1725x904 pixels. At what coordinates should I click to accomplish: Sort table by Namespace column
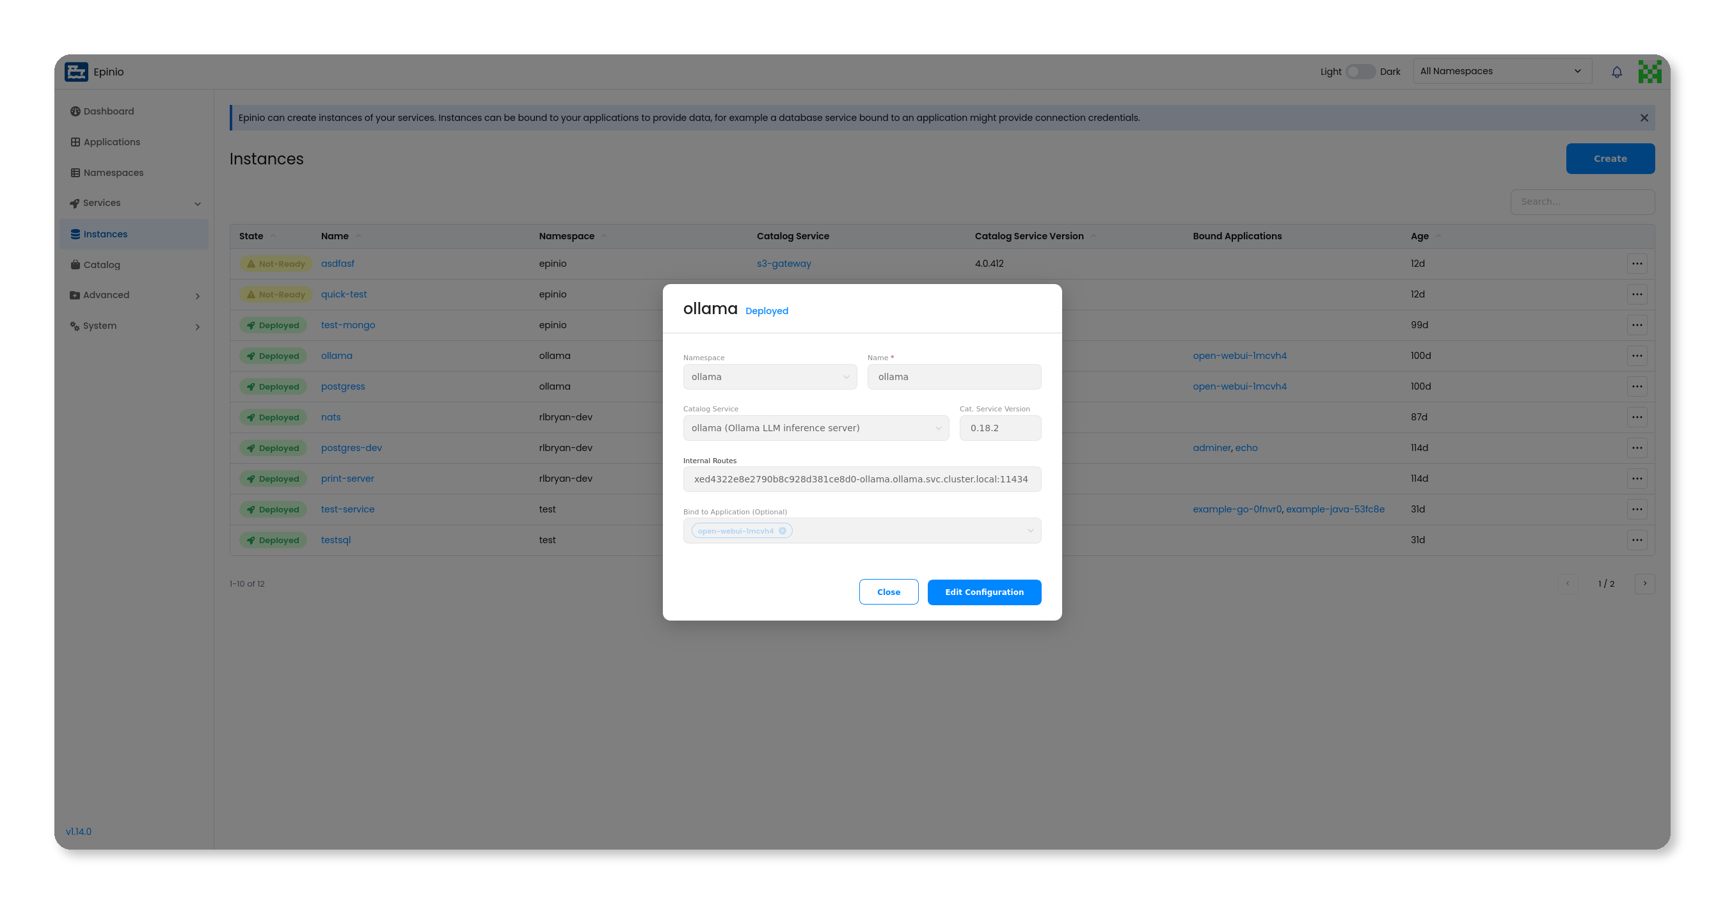(573, 235)
